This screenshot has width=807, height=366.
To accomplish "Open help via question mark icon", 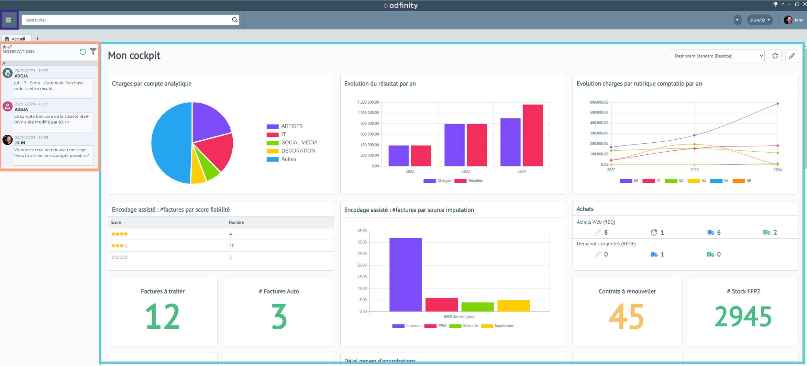I will point(783,4).
